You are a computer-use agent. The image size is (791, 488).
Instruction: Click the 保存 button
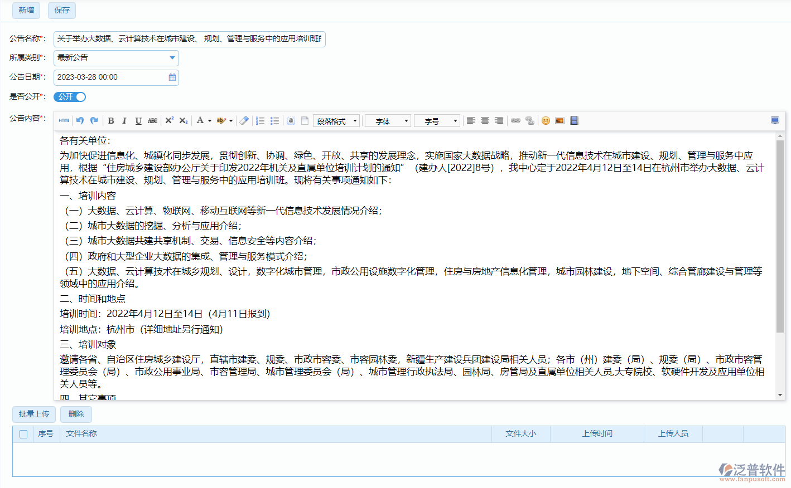click(62, 10)
